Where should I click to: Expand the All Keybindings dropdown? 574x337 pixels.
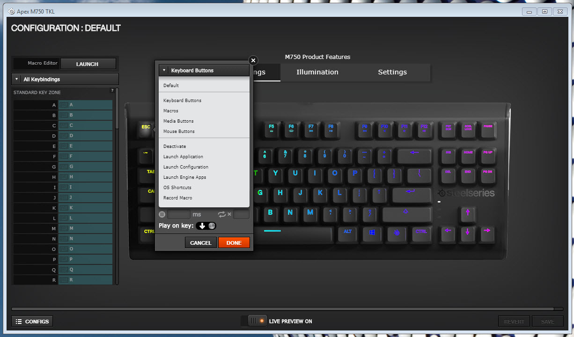65,79
